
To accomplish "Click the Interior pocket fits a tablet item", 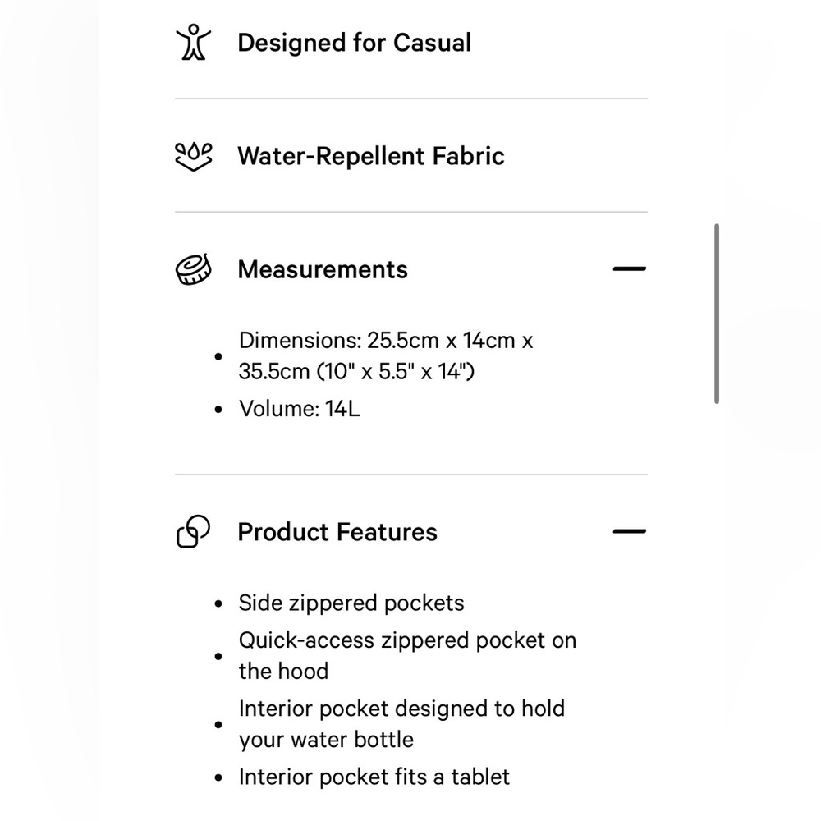I will click(374, 777).
